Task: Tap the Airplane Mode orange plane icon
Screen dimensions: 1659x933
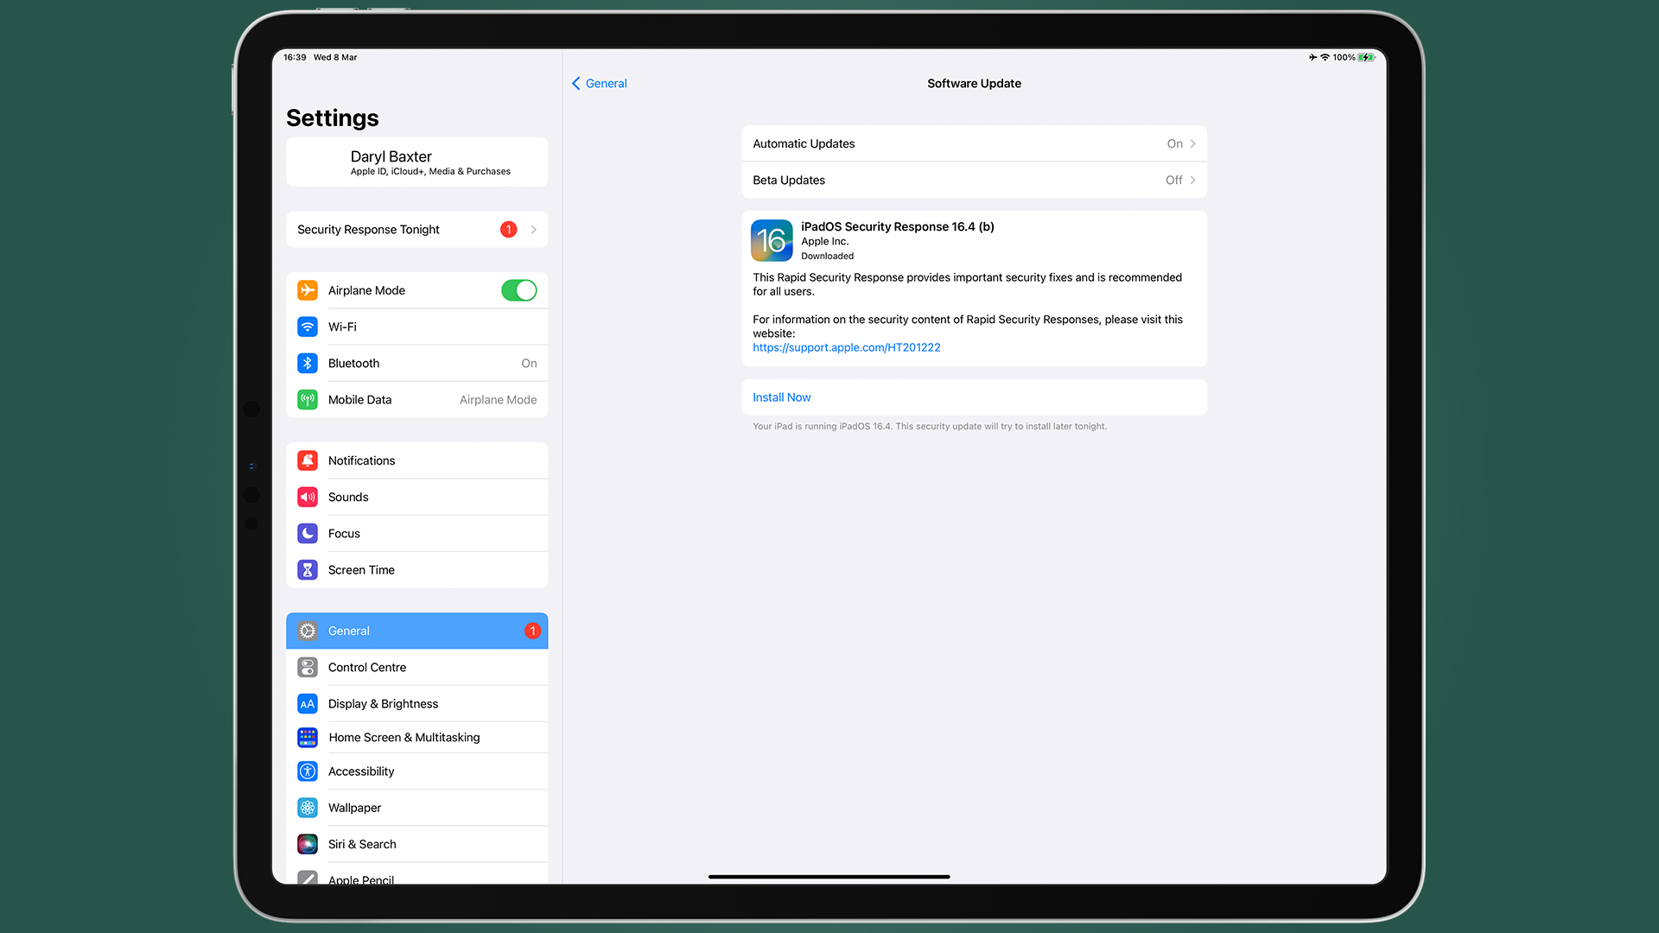Action: coord(308,290)
